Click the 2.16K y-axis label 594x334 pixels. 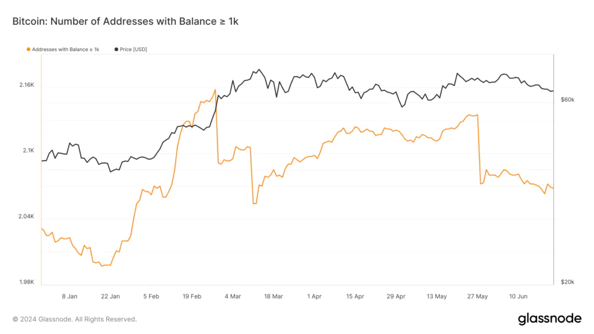(27, 85)
